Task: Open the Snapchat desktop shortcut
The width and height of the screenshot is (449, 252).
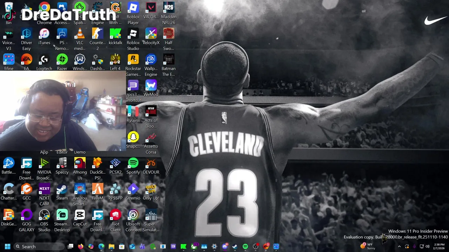Action: tap(133, 140)
